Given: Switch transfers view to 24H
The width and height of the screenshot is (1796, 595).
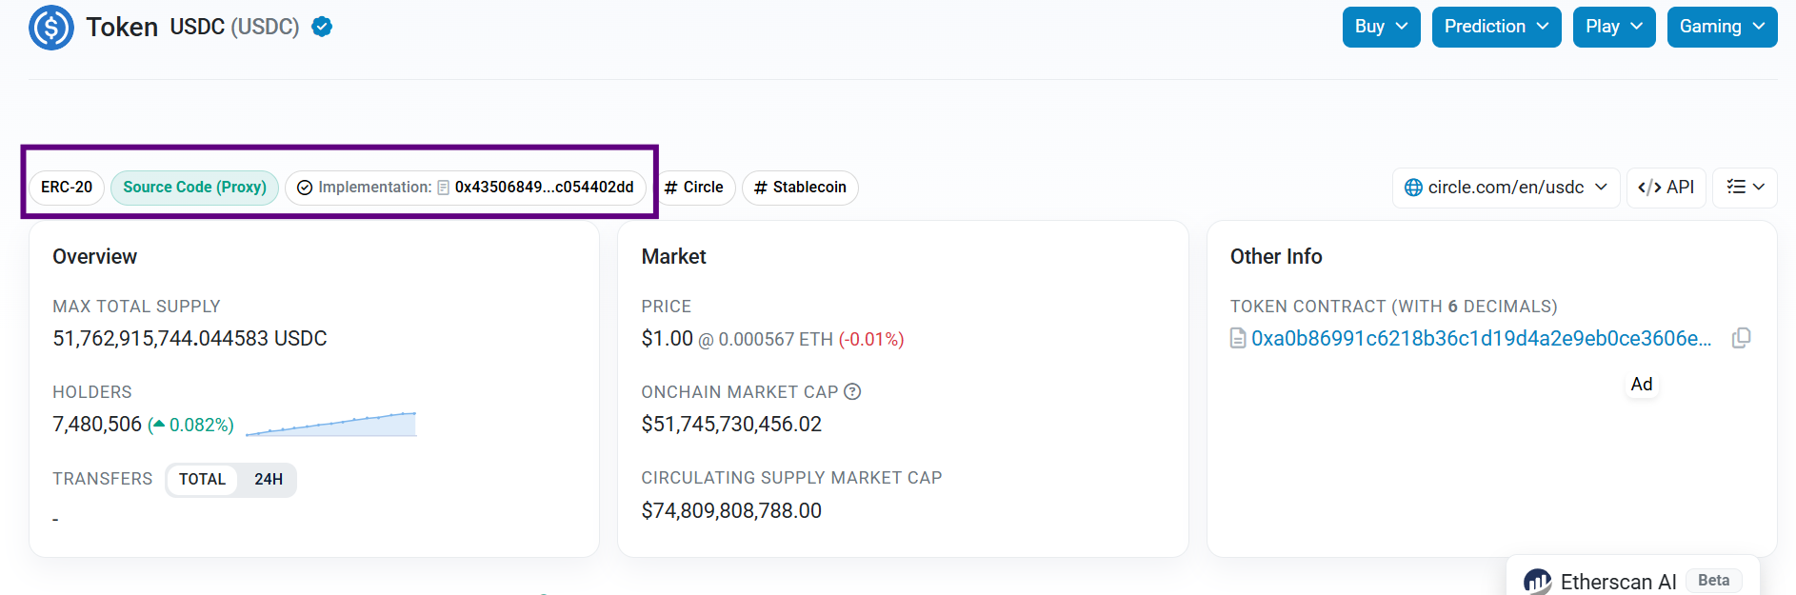Looking at the screenshot, I should point(269,480).
